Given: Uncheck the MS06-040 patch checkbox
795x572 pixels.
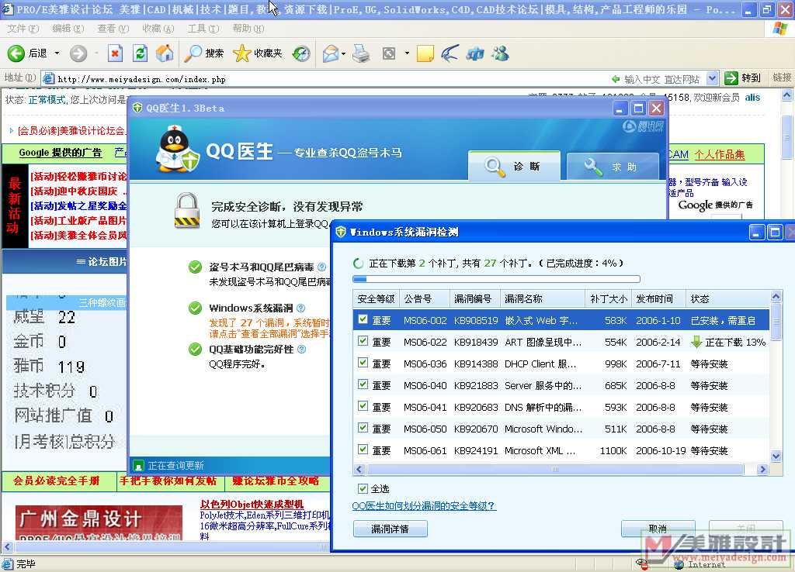Looking at the screenshot, I should click(x=363, y=384).
